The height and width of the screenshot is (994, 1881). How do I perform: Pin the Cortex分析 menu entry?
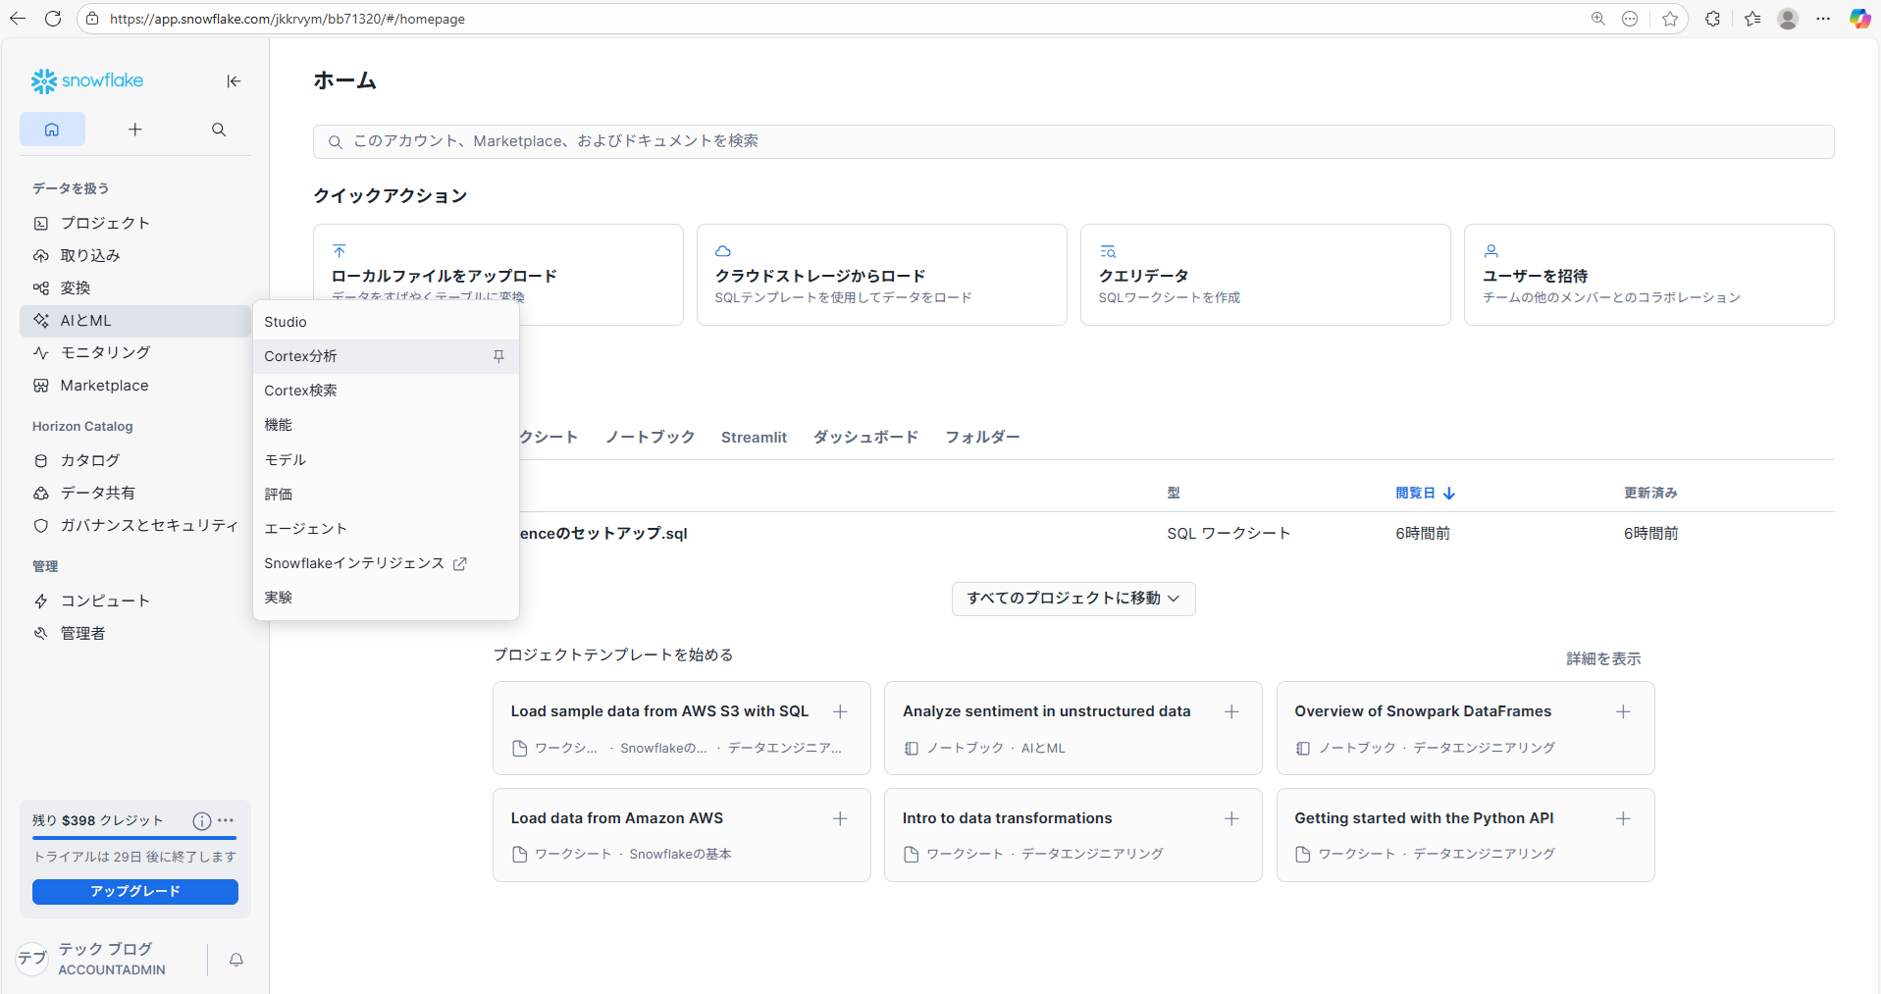click(x=498, y=356)
